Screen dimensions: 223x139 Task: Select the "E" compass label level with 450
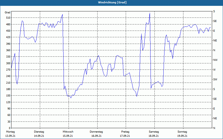(x=214, y=31)
